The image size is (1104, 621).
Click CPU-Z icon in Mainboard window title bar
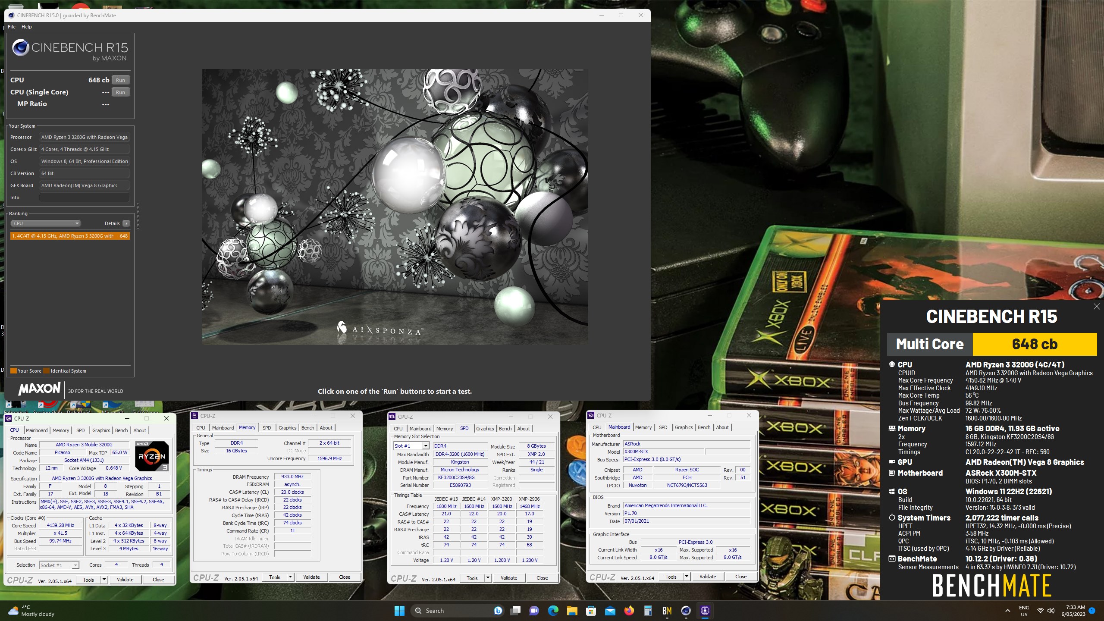[x=591, y=415]
